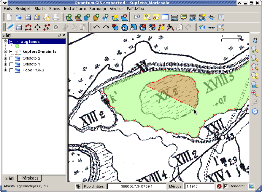Save edits floppy icon in editing toolbar
Viewport: 262px width, 192px height.
(19, 27)
